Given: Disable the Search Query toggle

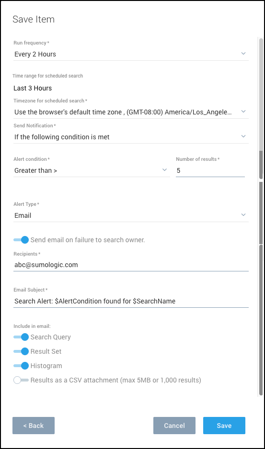Looking at the screenshot, I should (x=21, y=337).
